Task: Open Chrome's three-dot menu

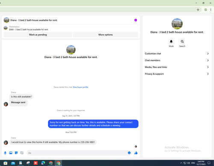Action: pos(211,10)
